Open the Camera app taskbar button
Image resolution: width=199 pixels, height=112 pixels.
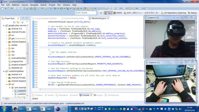click(19, 109)
